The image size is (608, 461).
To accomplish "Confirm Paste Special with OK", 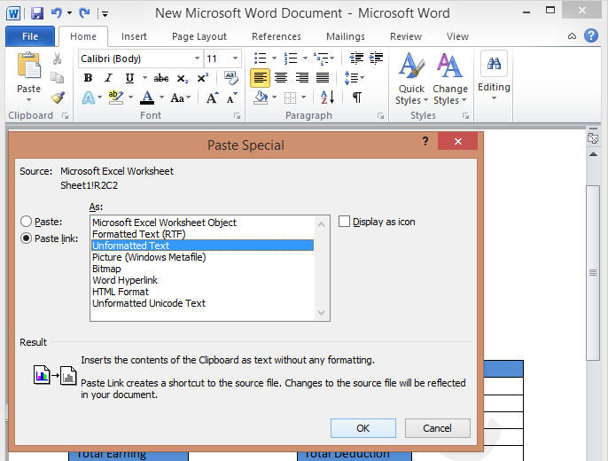I will [x=362, y=427].
